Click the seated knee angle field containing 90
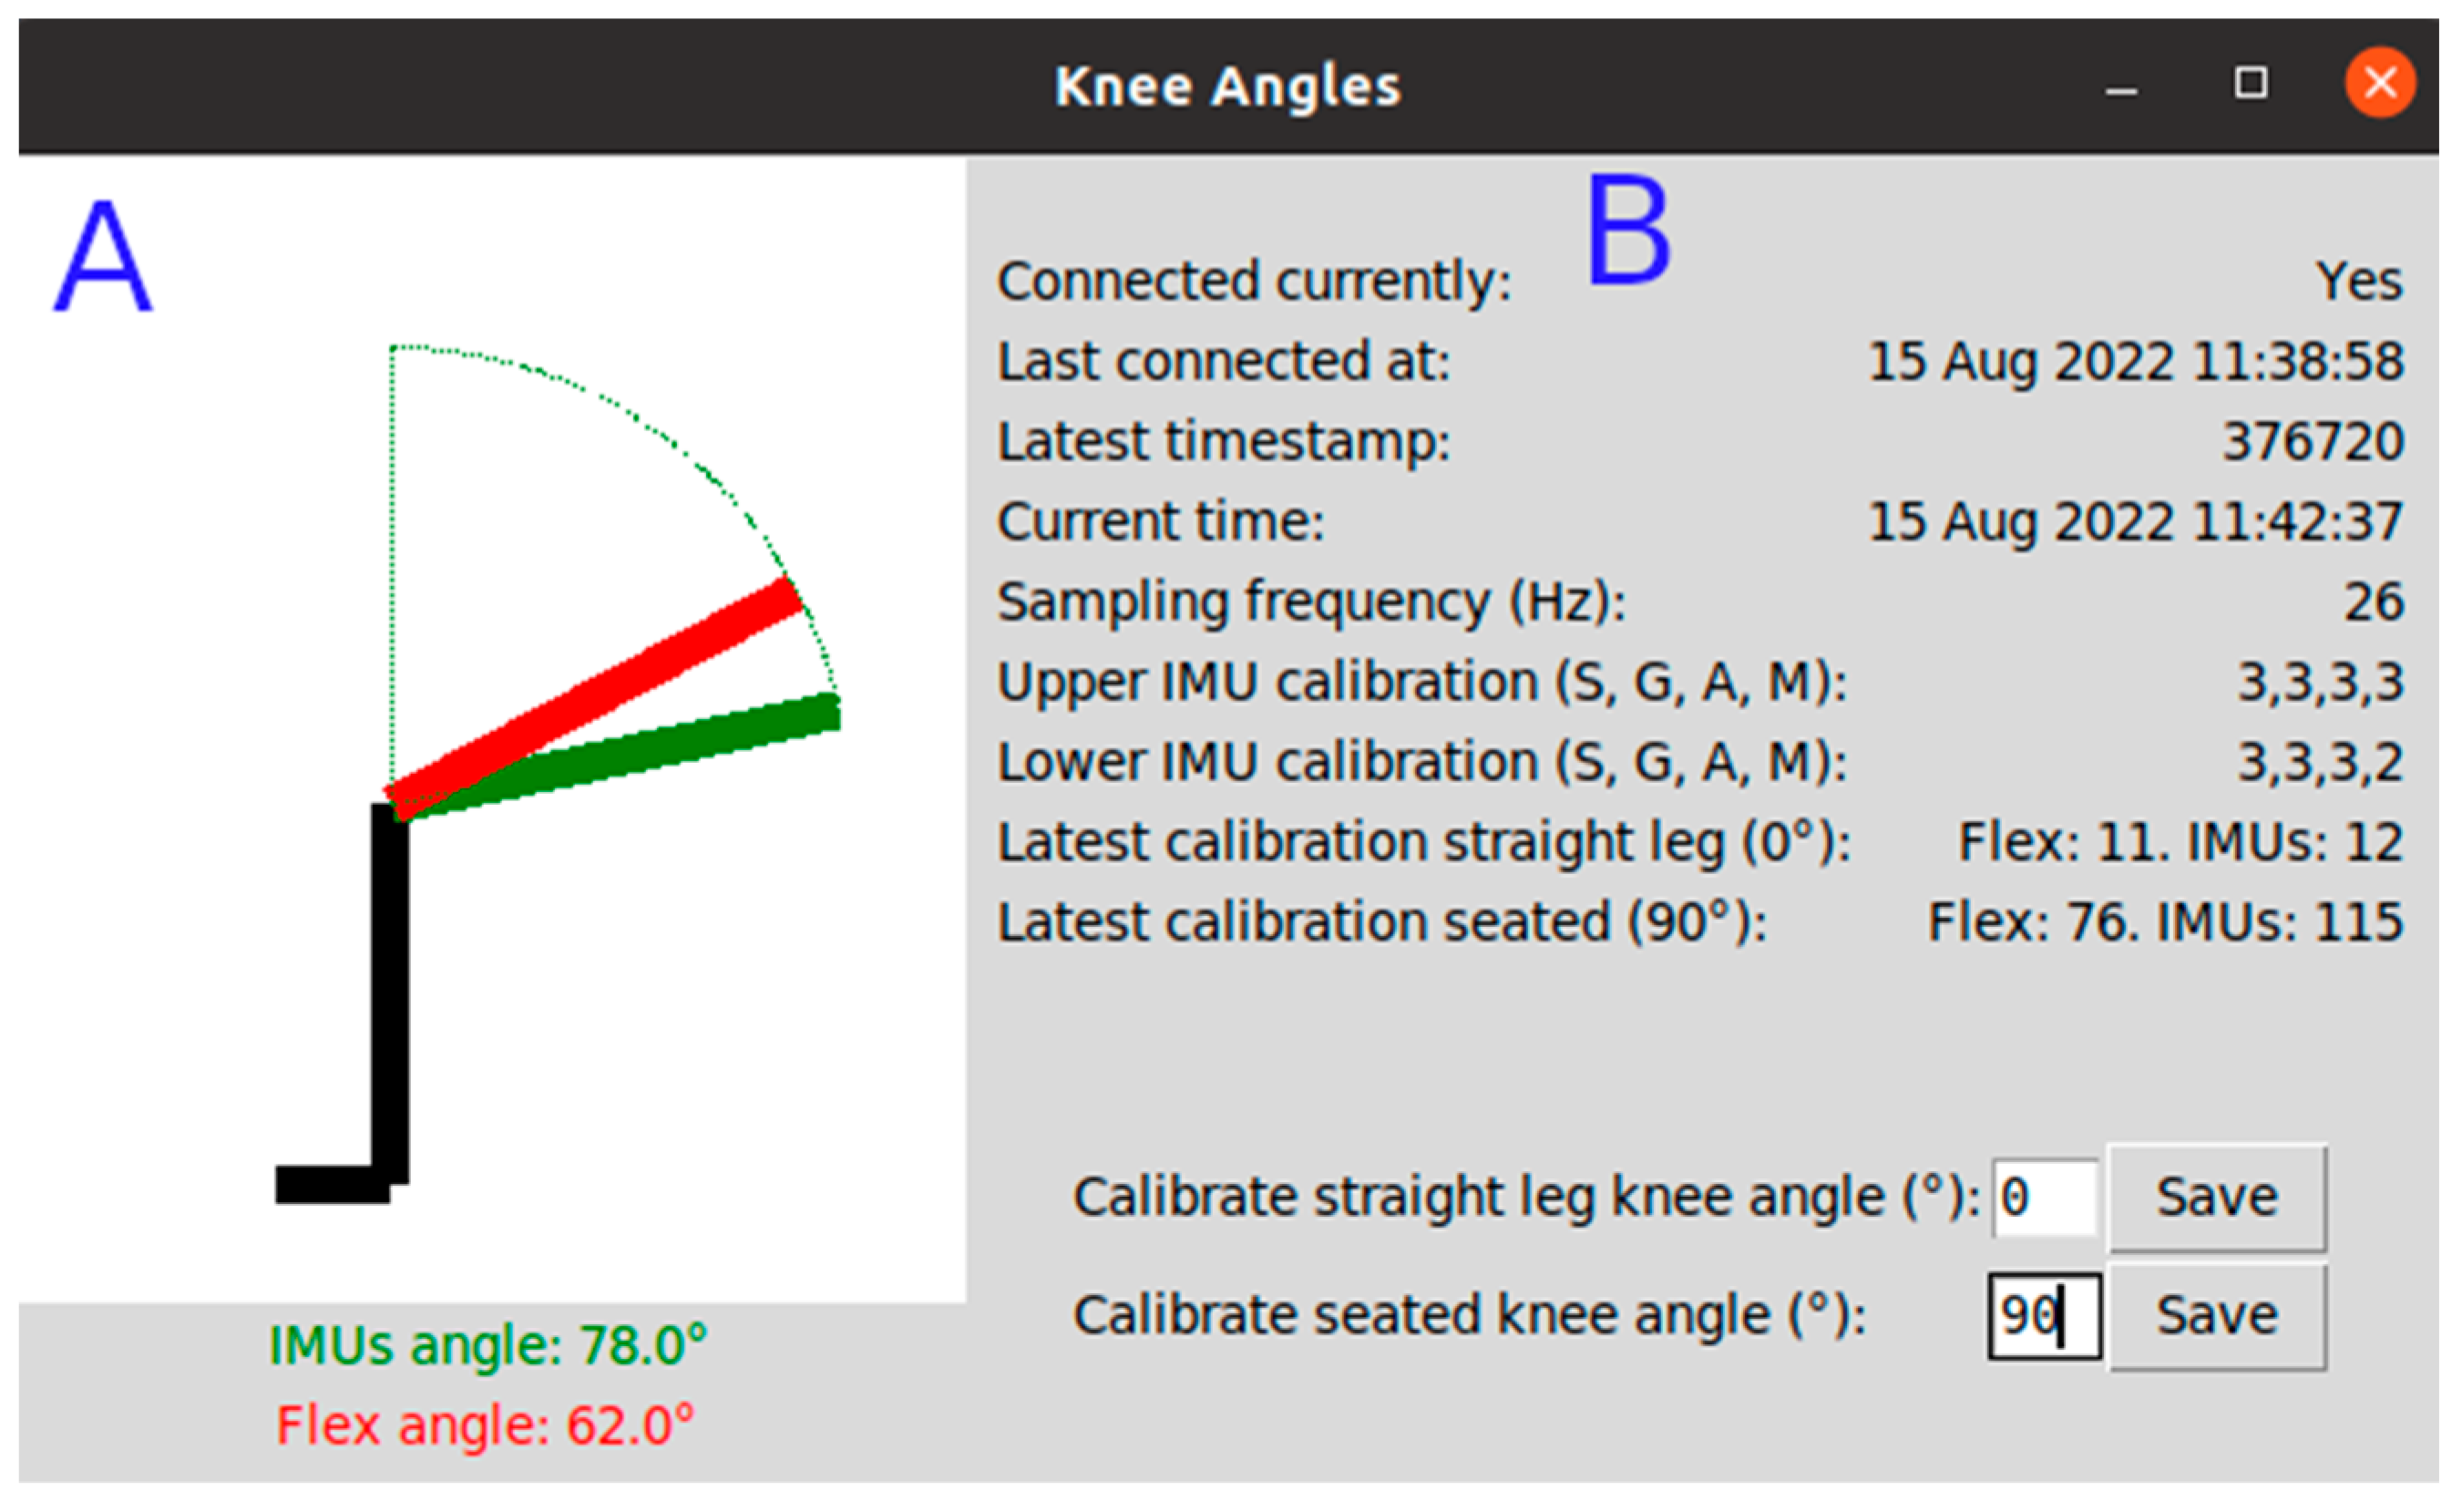Image resolution: width=2462 pixels, height=1512 pixels. 2043,1316
